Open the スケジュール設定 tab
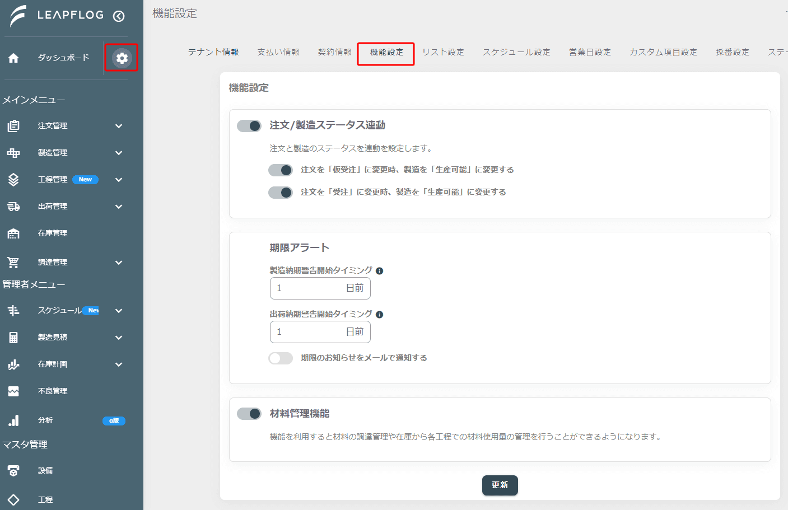The height and width of the screenshot is (510, 788). (x=516, y=52)
